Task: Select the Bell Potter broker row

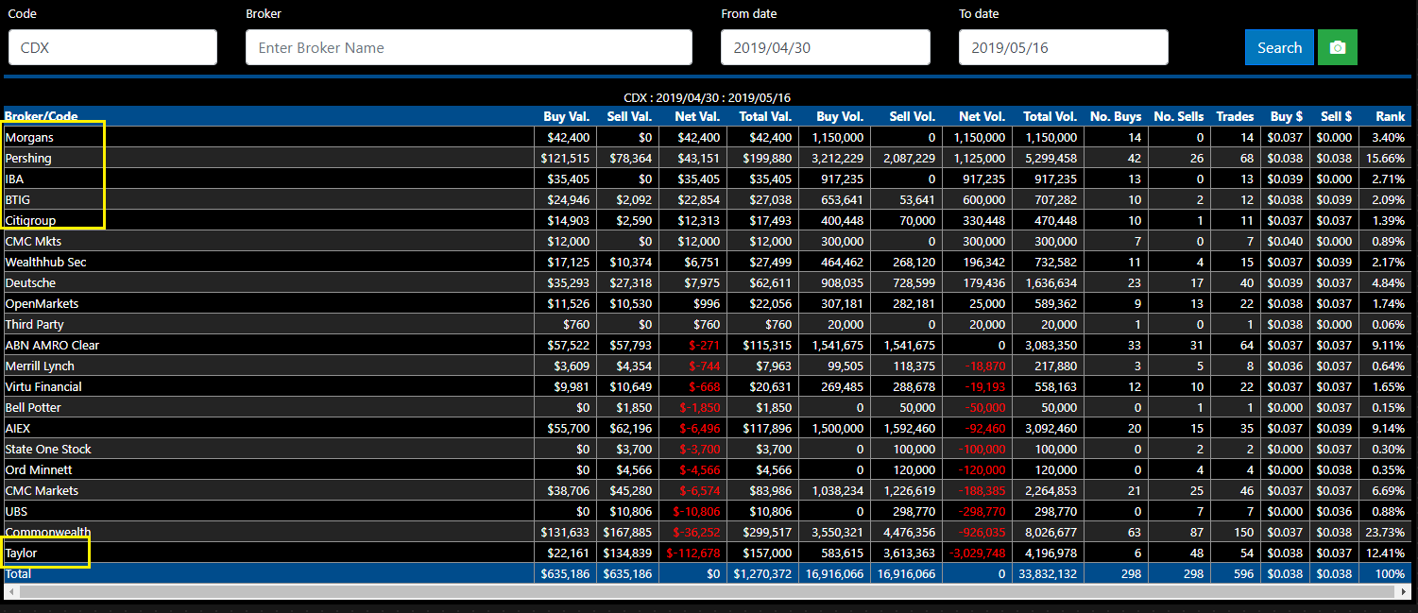Action: (x=706, y=407)
